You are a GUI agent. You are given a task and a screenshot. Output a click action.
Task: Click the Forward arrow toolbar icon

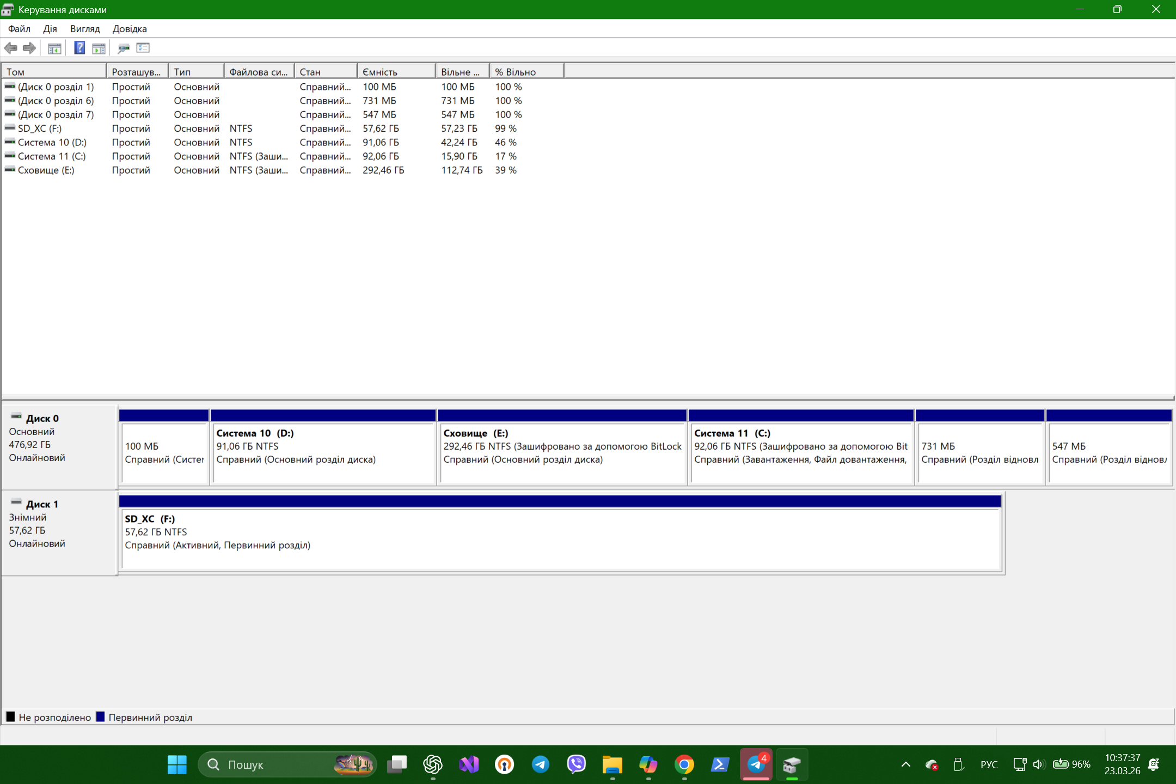tap(29, 48)
